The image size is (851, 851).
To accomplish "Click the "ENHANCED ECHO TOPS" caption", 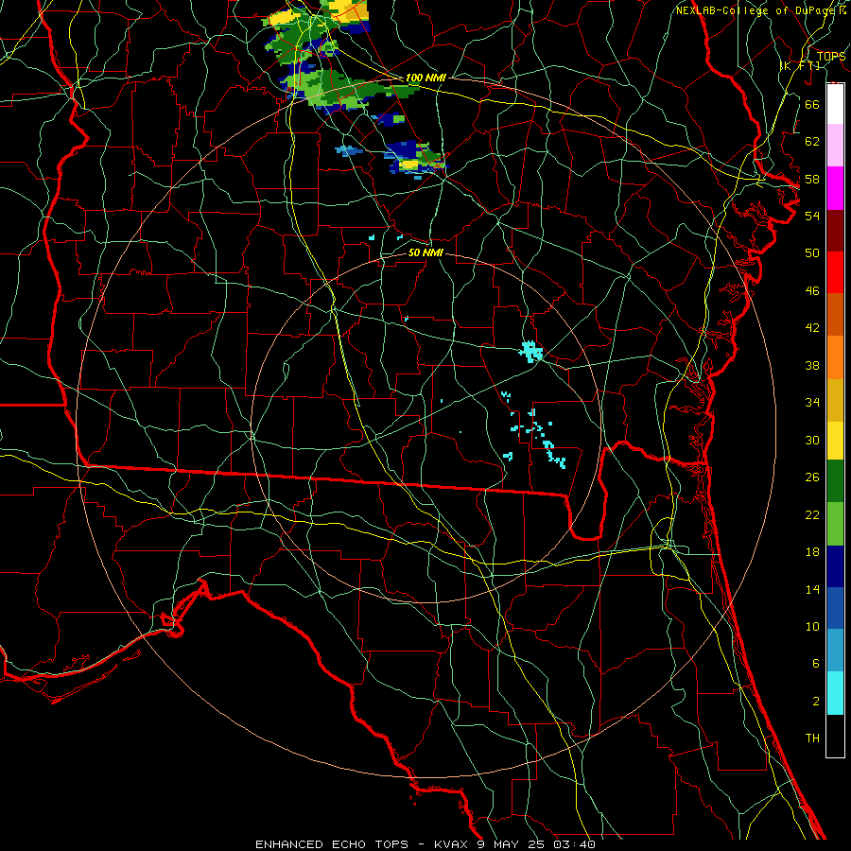I will click(332, 844).
